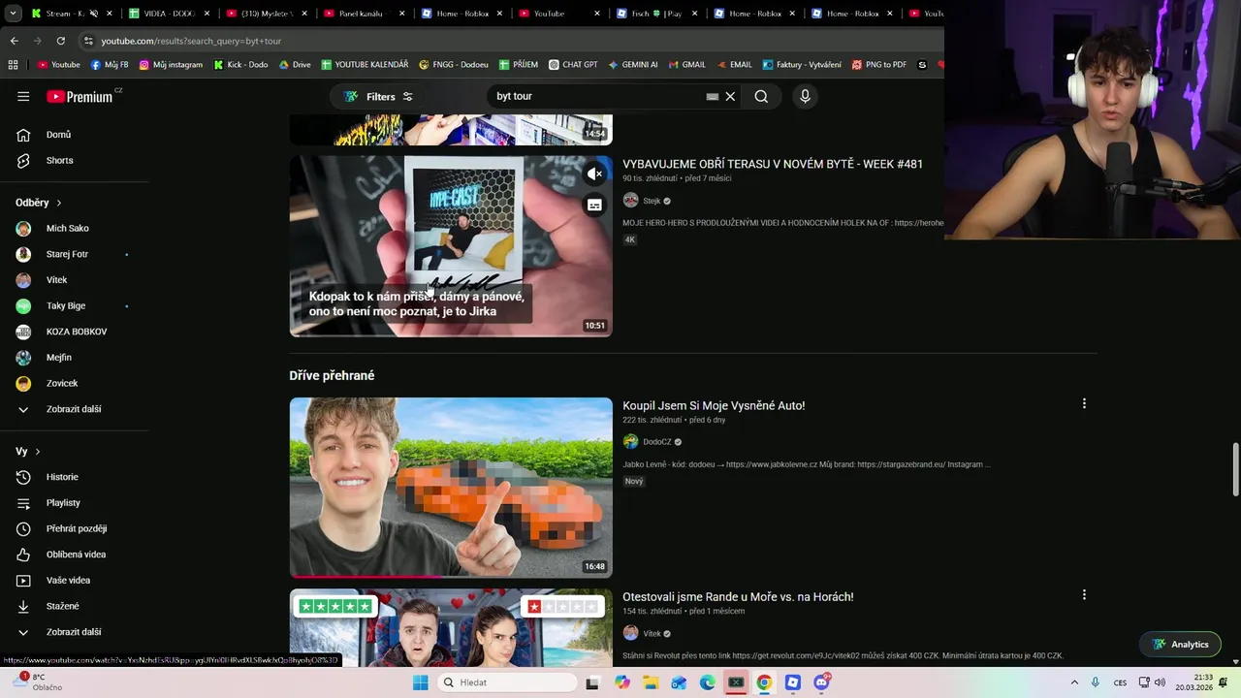
Task: Unmute the inline preview with the speaker icon
Action: (594, 174)
